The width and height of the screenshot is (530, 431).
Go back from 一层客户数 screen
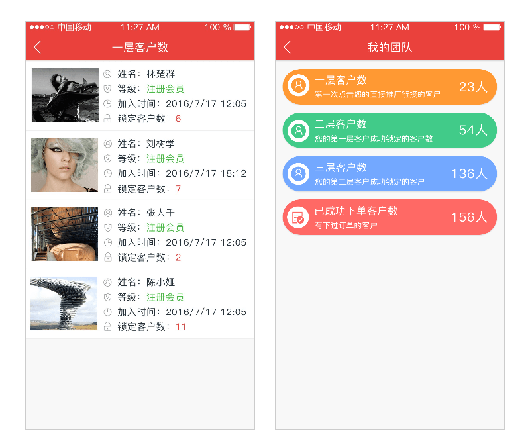[38, 47]
